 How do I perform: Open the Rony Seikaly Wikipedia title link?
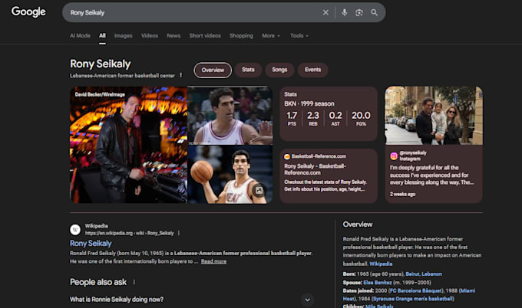tap(91, 244)
